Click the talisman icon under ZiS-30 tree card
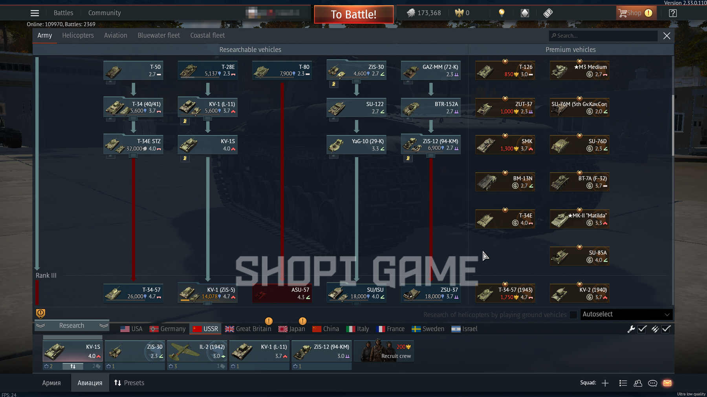The image size is (707, 397). click(333, 84)
